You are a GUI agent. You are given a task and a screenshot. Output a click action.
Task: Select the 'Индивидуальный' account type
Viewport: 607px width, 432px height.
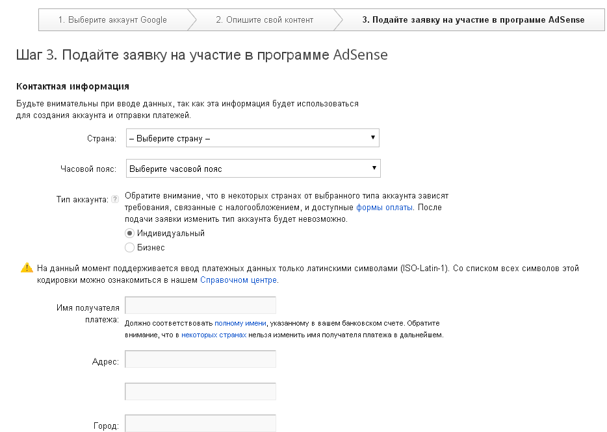pos(129,234)
